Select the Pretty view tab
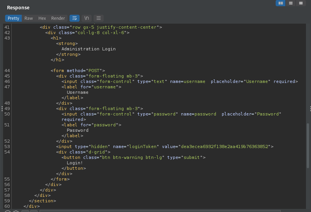Screen dimensions: 311x212 (13, 18)
